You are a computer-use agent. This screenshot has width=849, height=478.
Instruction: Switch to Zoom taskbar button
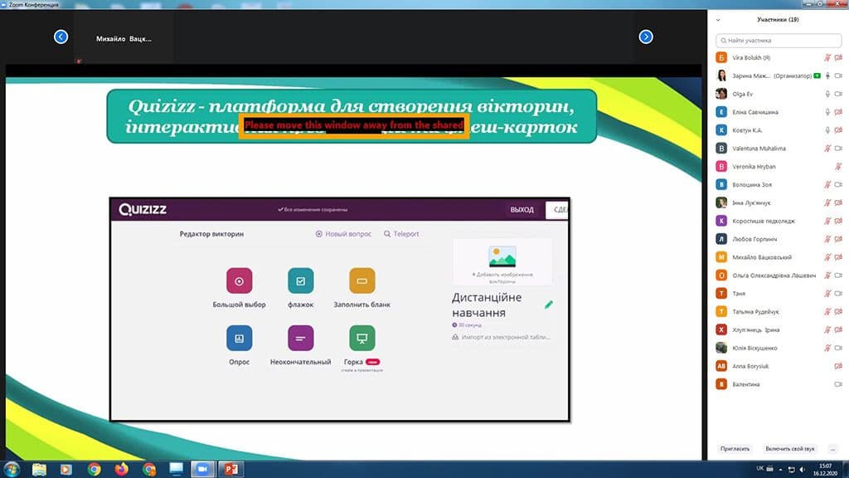[x=202, y=470]
